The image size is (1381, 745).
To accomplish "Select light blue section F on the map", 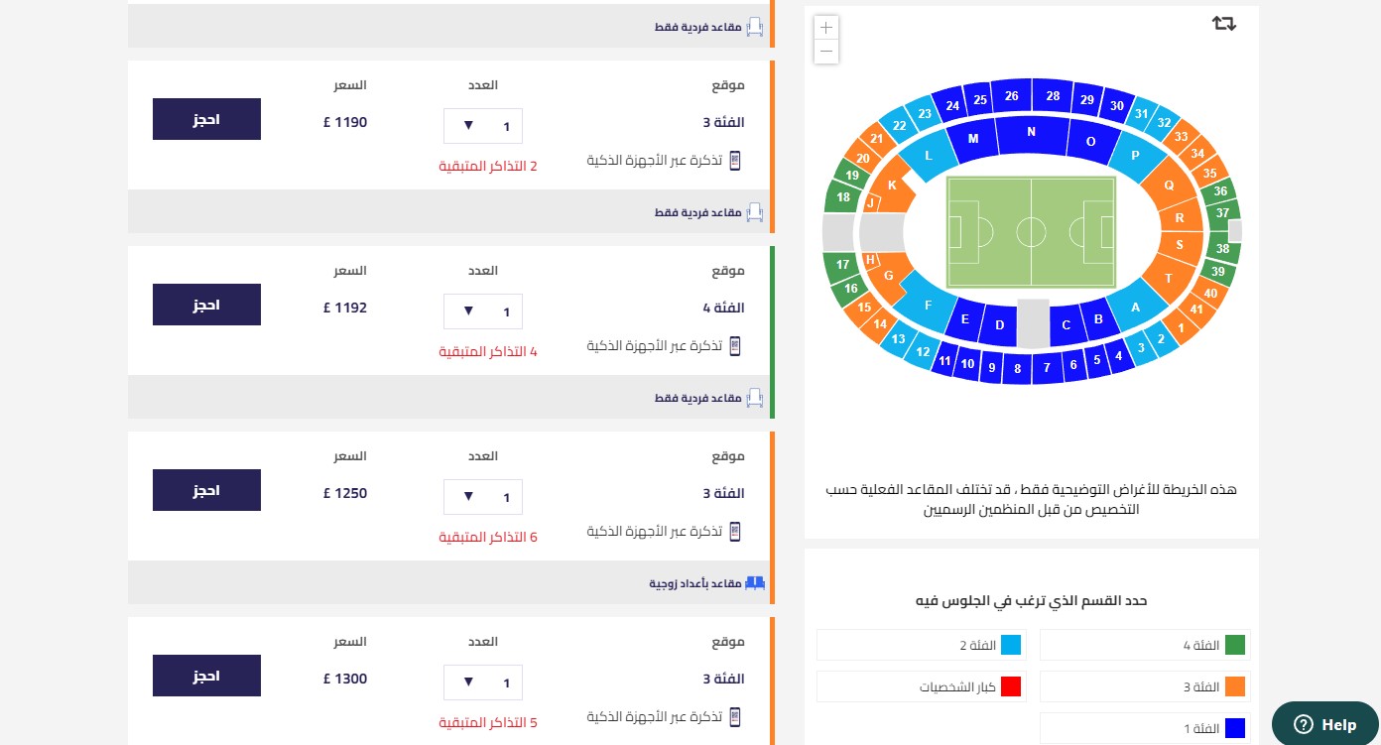I will click(x=928, y=305).
